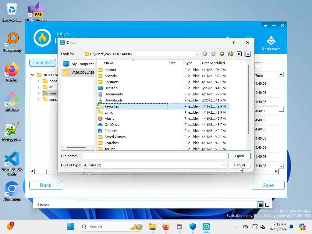Open Visual Studio Code desktop shortcut
Viewport: 312px width, 234px height.
tap(12, 164)
